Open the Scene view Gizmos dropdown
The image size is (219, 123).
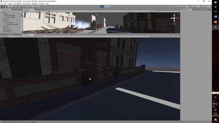coord(152,11)
